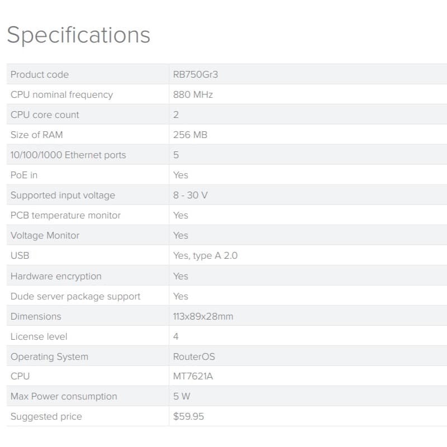The width and height of the screenshot is (447, 447).
Task: Click the 8 - 30 V voltage value
Action: pyautogui.click(x=191, y=195)
